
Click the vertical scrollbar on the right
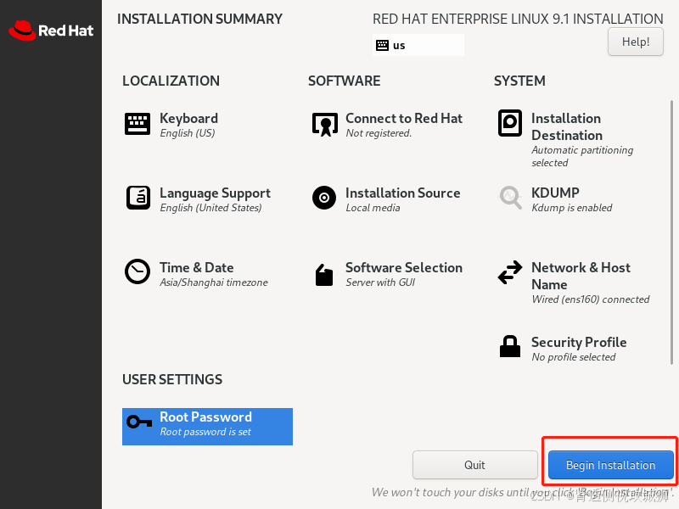(671, 232)
